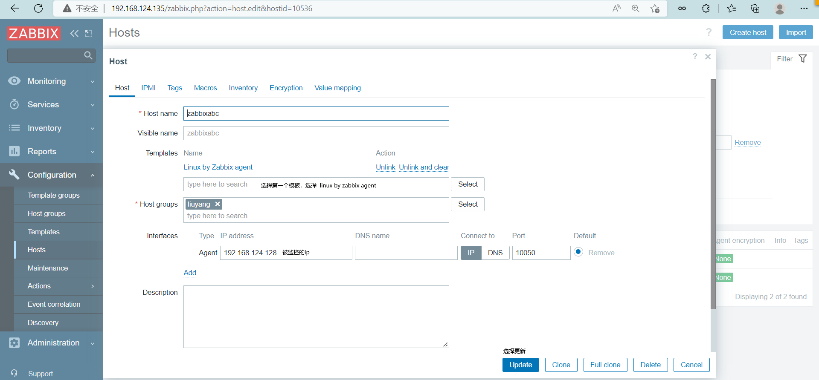Open Maintenance in sidebar
Image resolution: width=819 pixels, height=380 pixels.
point(48,268)
